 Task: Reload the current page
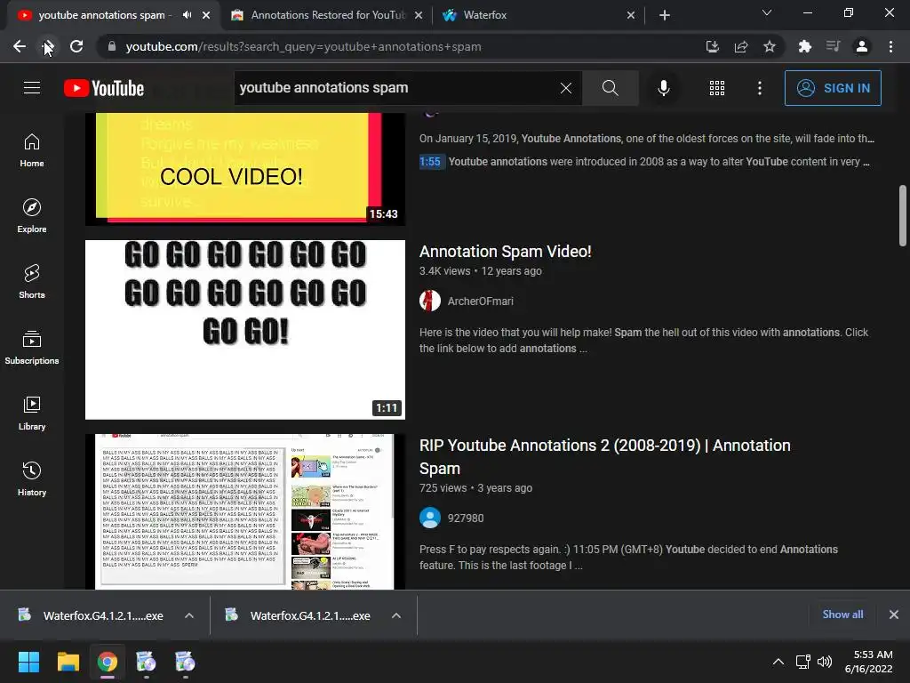76,46
